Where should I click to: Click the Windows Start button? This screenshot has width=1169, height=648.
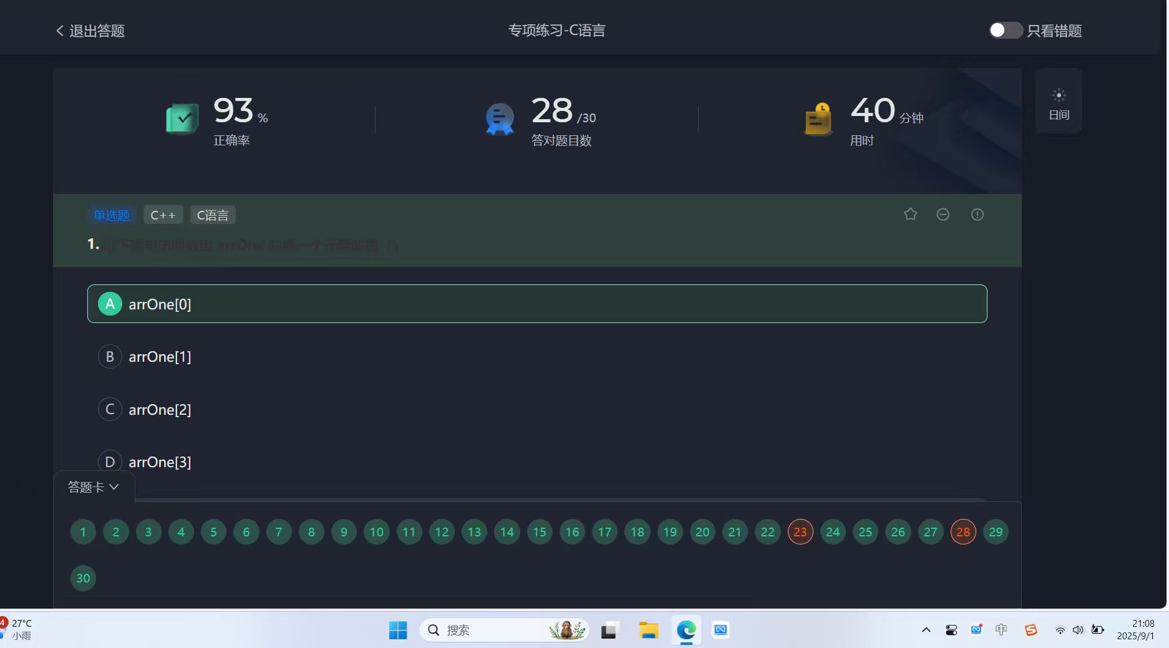(397, 630)
